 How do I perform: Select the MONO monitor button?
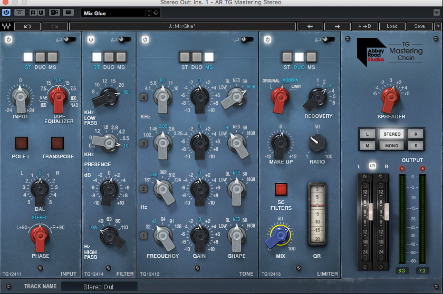point(391,145)
